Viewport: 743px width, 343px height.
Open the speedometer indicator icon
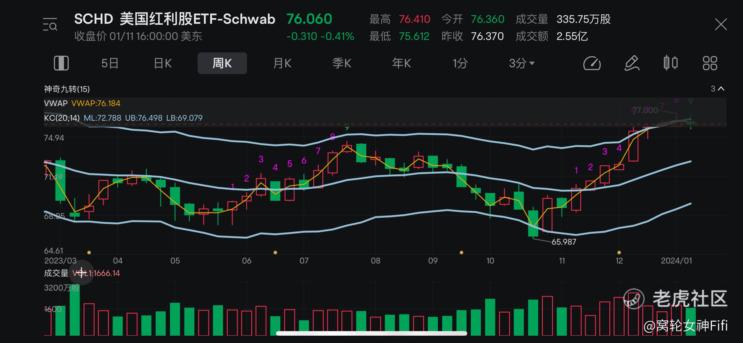click(592, 63)
